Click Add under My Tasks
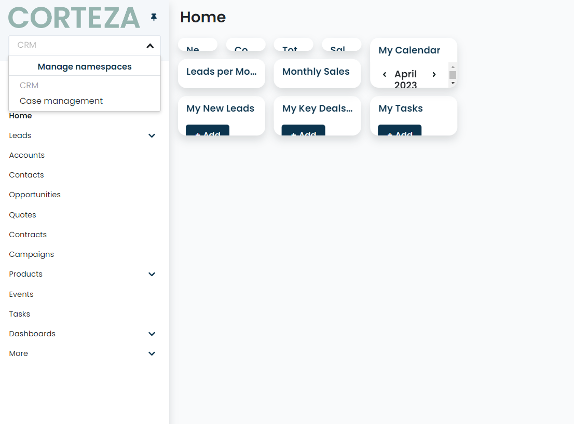This screenshot has width=574, height=424. pos(400,133)
